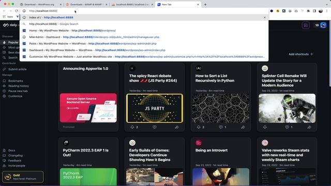Upvote the Splinter Cell Remake article
The image size is (331, 186).
point(265,127)
